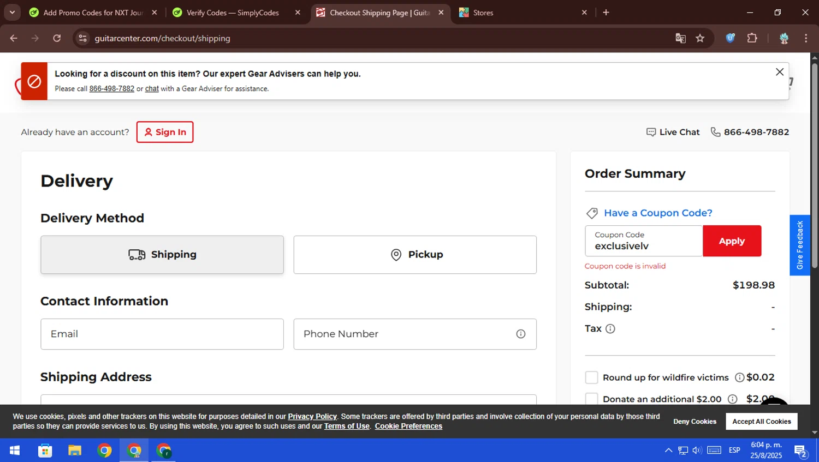Screen dimensions: 819x462
Task: Open the Chrome profile avatar
Action: [x=784, y=38]
